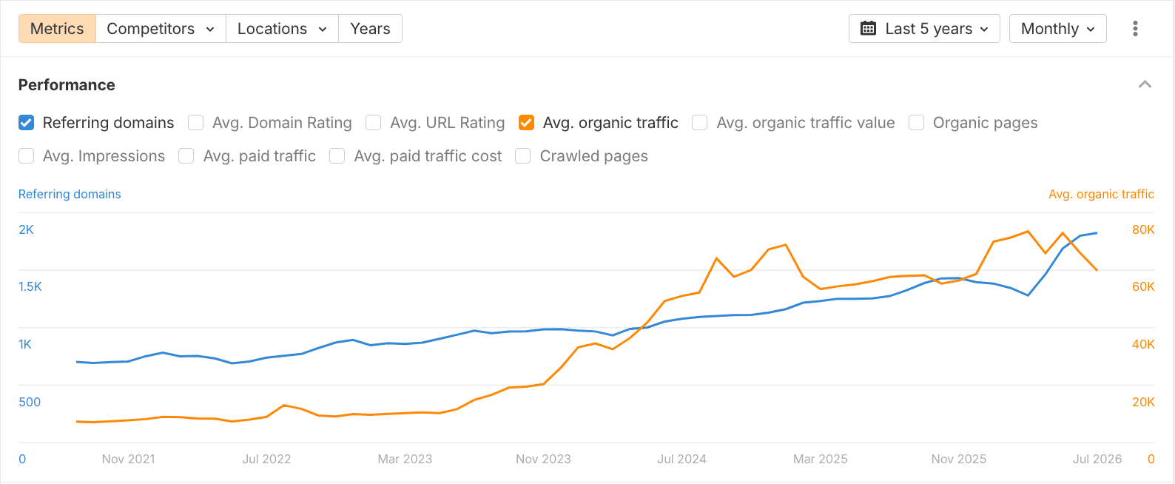Expand the Locations dropdown
Viewport: 1175px width, 484px height.
pos(282,29)
